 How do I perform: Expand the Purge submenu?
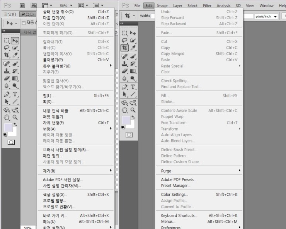point(199,171)
